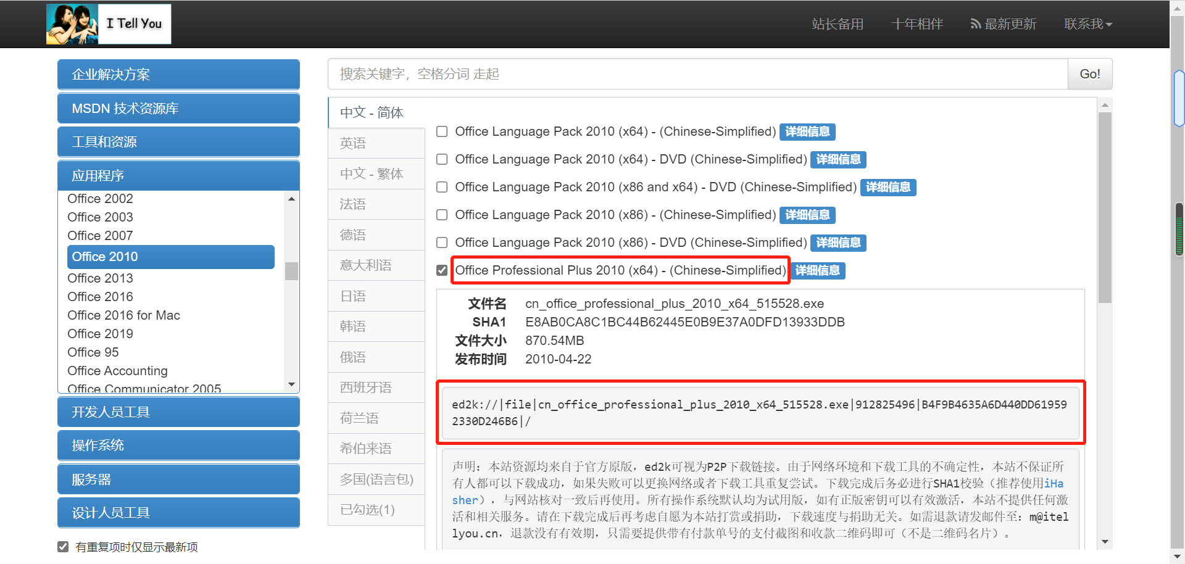Check Office Language Pack 2010 (x64) non-DVD

click(x=442, y=131)
